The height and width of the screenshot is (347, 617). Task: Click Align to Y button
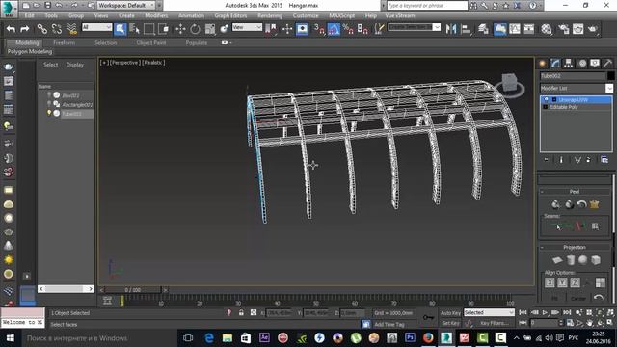[x=562, y=282]
